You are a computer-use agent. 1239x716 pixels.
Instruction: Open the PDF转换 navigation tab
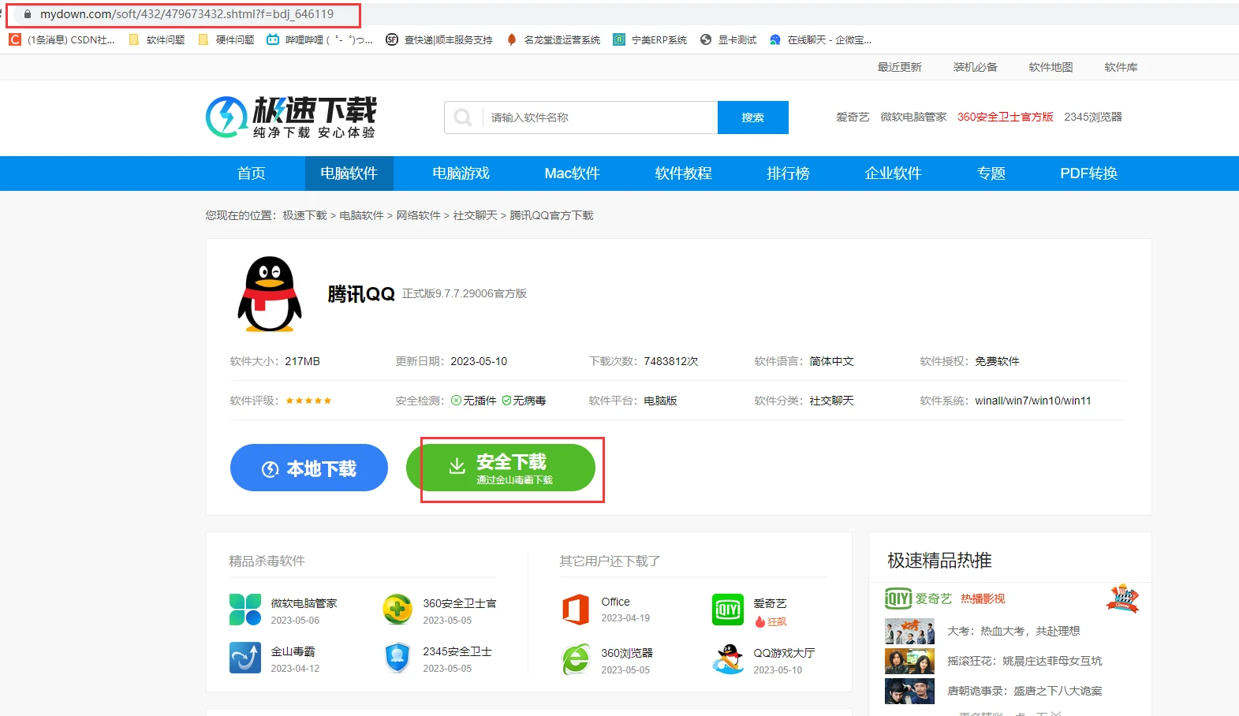point(1088,173)
